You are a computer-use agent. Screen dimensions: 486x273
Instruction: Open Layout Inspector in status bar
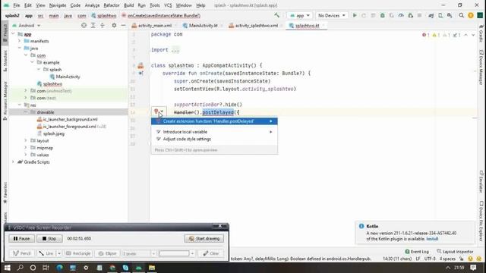pos(456,252)
